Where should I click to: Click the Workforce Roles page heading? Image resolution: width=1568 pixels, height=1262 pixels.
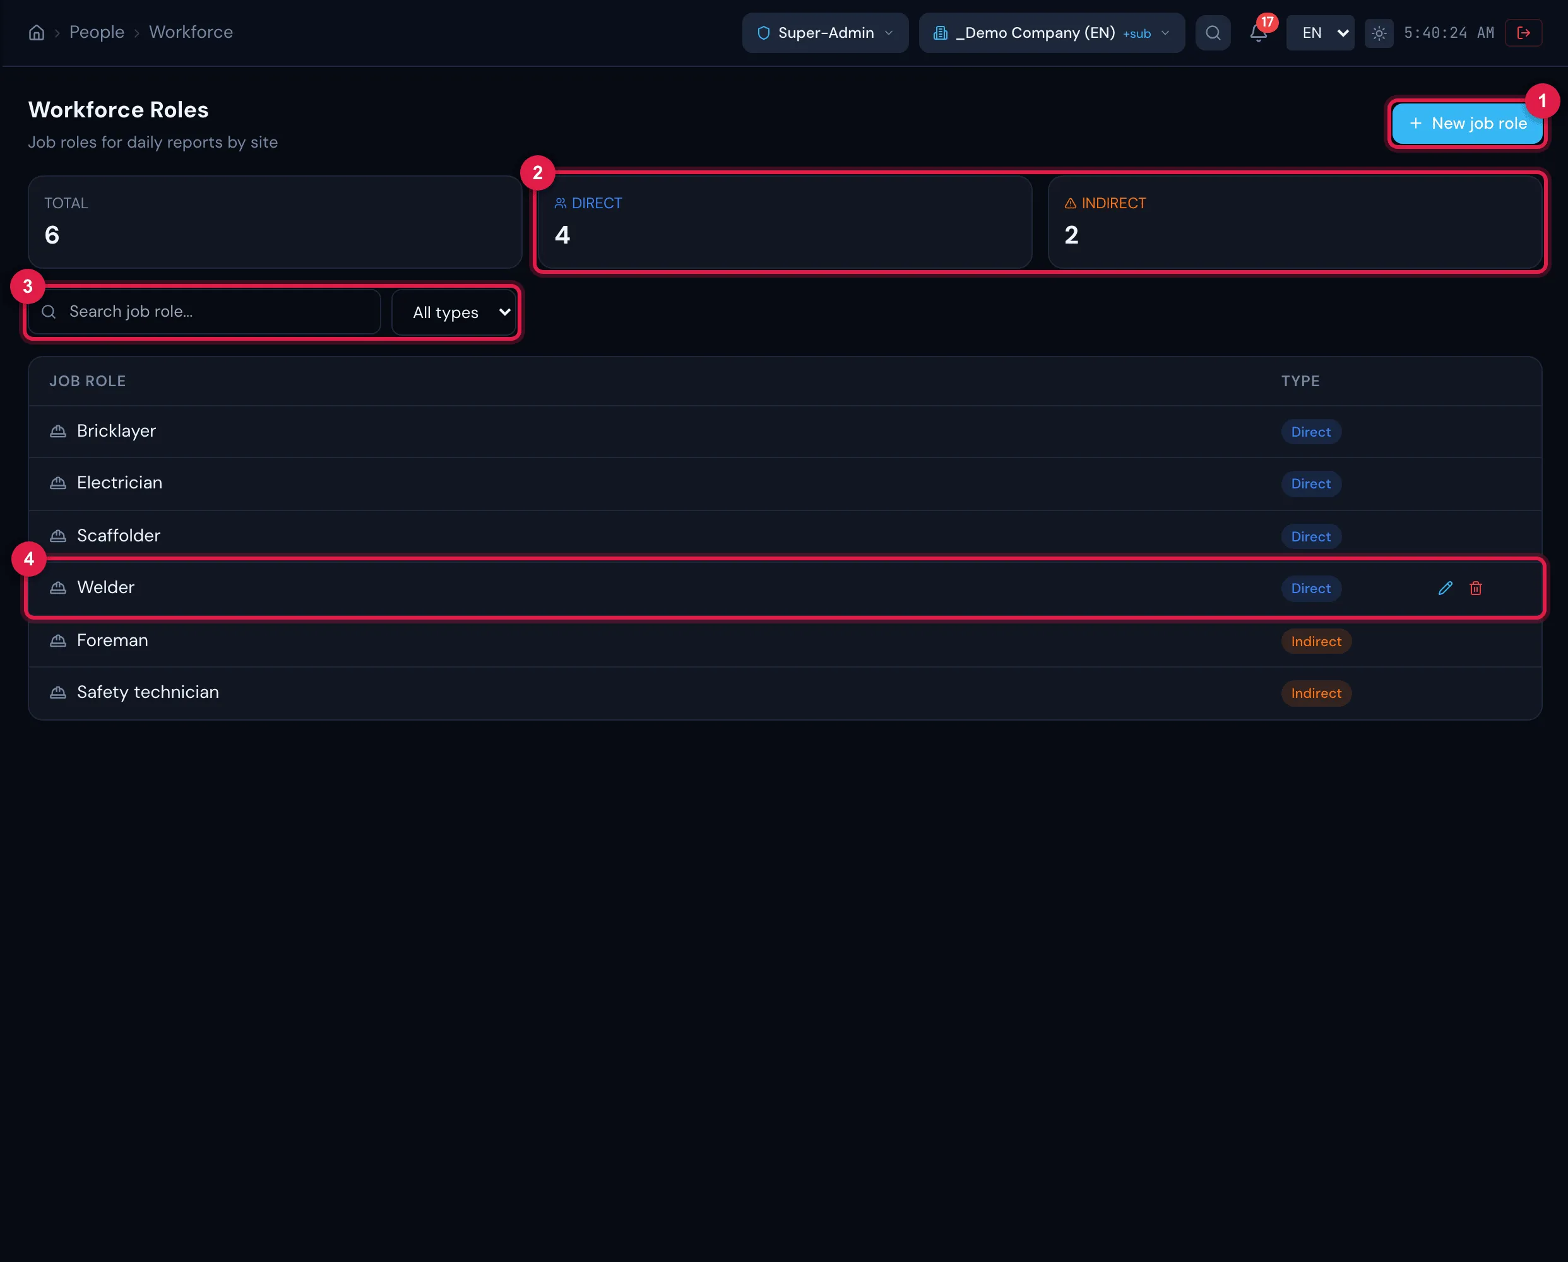pyautogui.click(x=119, y=110)
